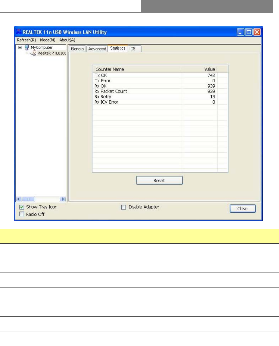Screen dimensions: 279x346
Task: Click the Reset button
Action: click(x=159, y=180)
